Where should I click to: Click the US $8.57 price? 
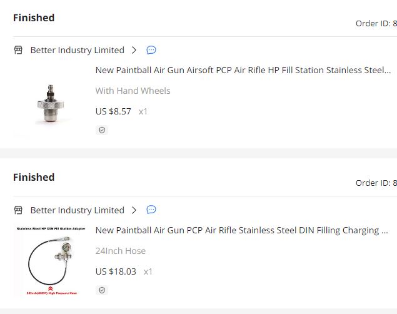[x=113, y=111]
